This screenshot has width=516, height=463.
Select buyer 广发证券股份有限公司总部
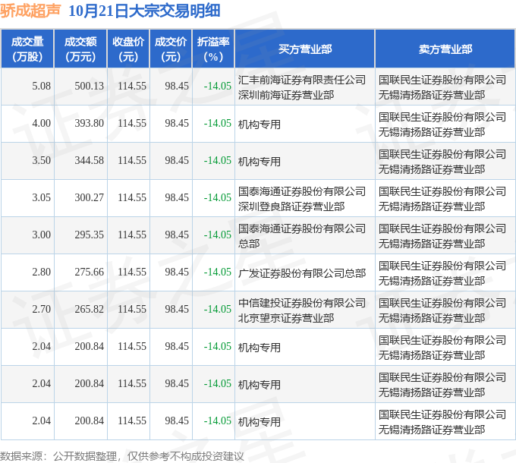tap(301, 272)
